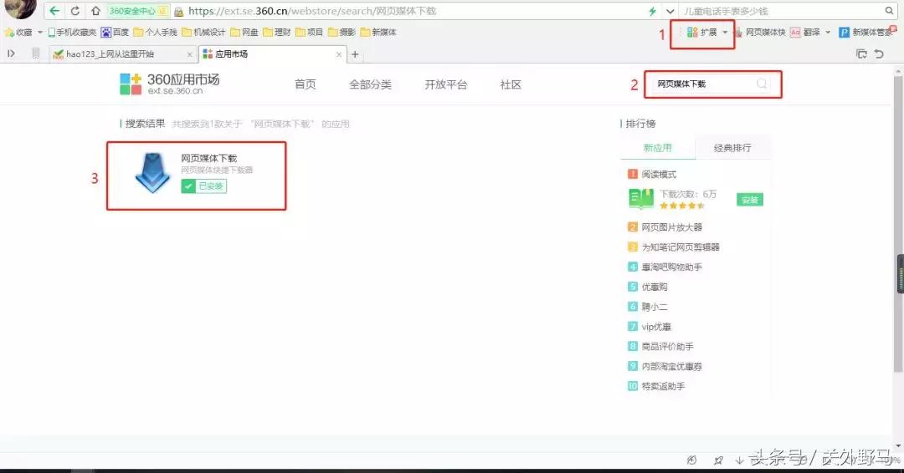Reload the page with the refresh icon
This screenshot has height=473, width=904.
[x=75, y=11]
